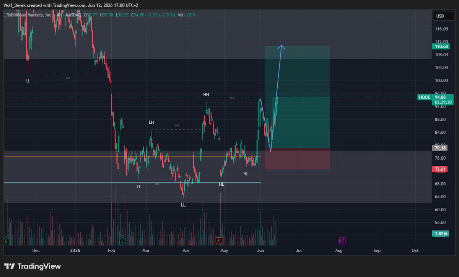The image size is (459, 277).
Task: Click the Dec label on the time axis
Action: [x=36, y=251]
